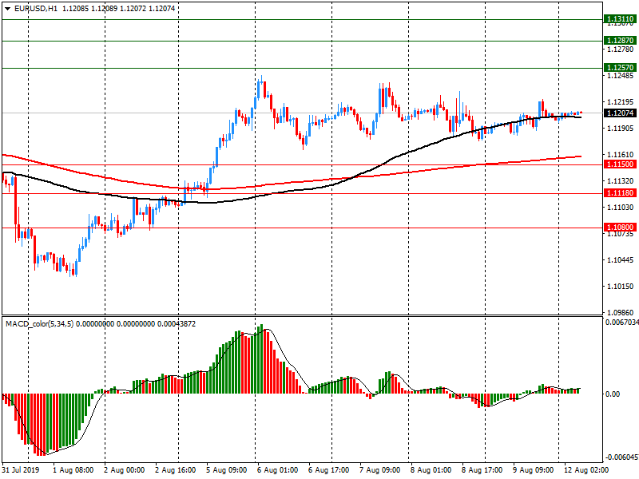Select the EURUSD,H1 chart title text
639x479 pixels.
pos(36,8)
